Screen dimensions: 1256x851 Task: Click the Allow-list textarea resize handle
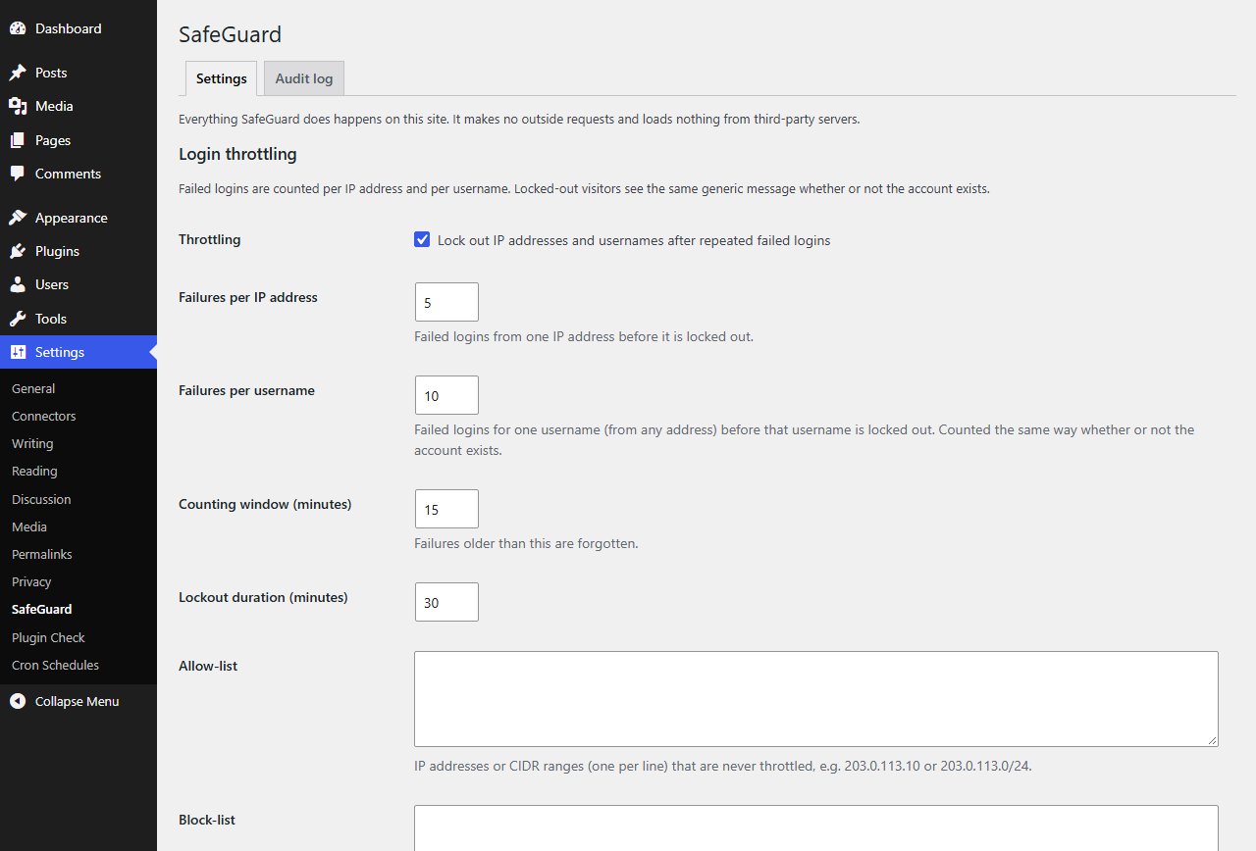click(x=1212, y=740)
